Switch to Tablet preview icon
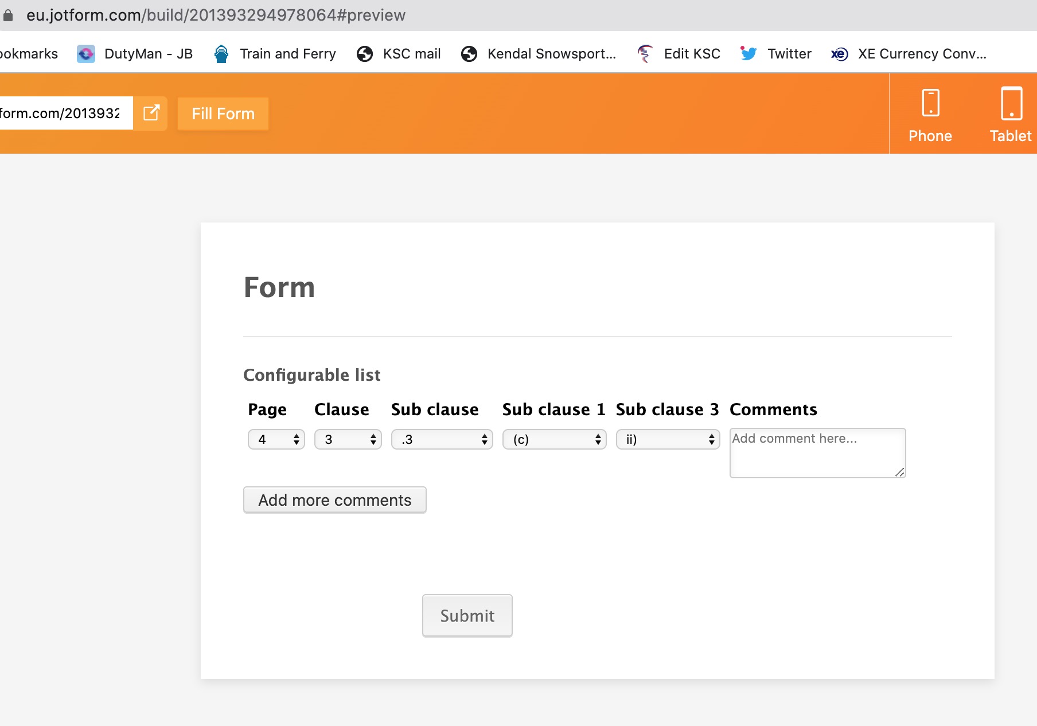This screenshot has height=726, width=1037. tap(1011, 103)
